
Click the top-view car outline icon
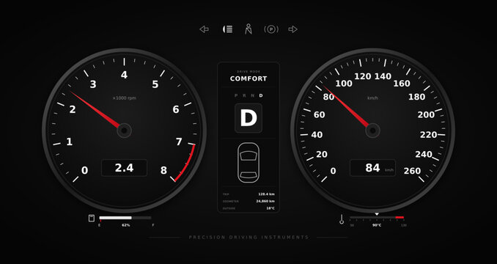(248, 163)
